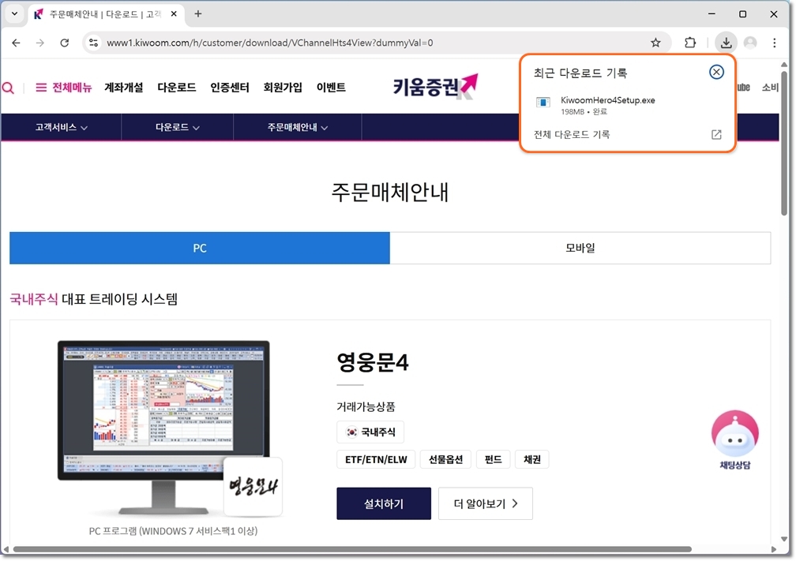Click the 영웅문4 monitor thumbnail image
The image size is (796, 561).
click(163, 427)
